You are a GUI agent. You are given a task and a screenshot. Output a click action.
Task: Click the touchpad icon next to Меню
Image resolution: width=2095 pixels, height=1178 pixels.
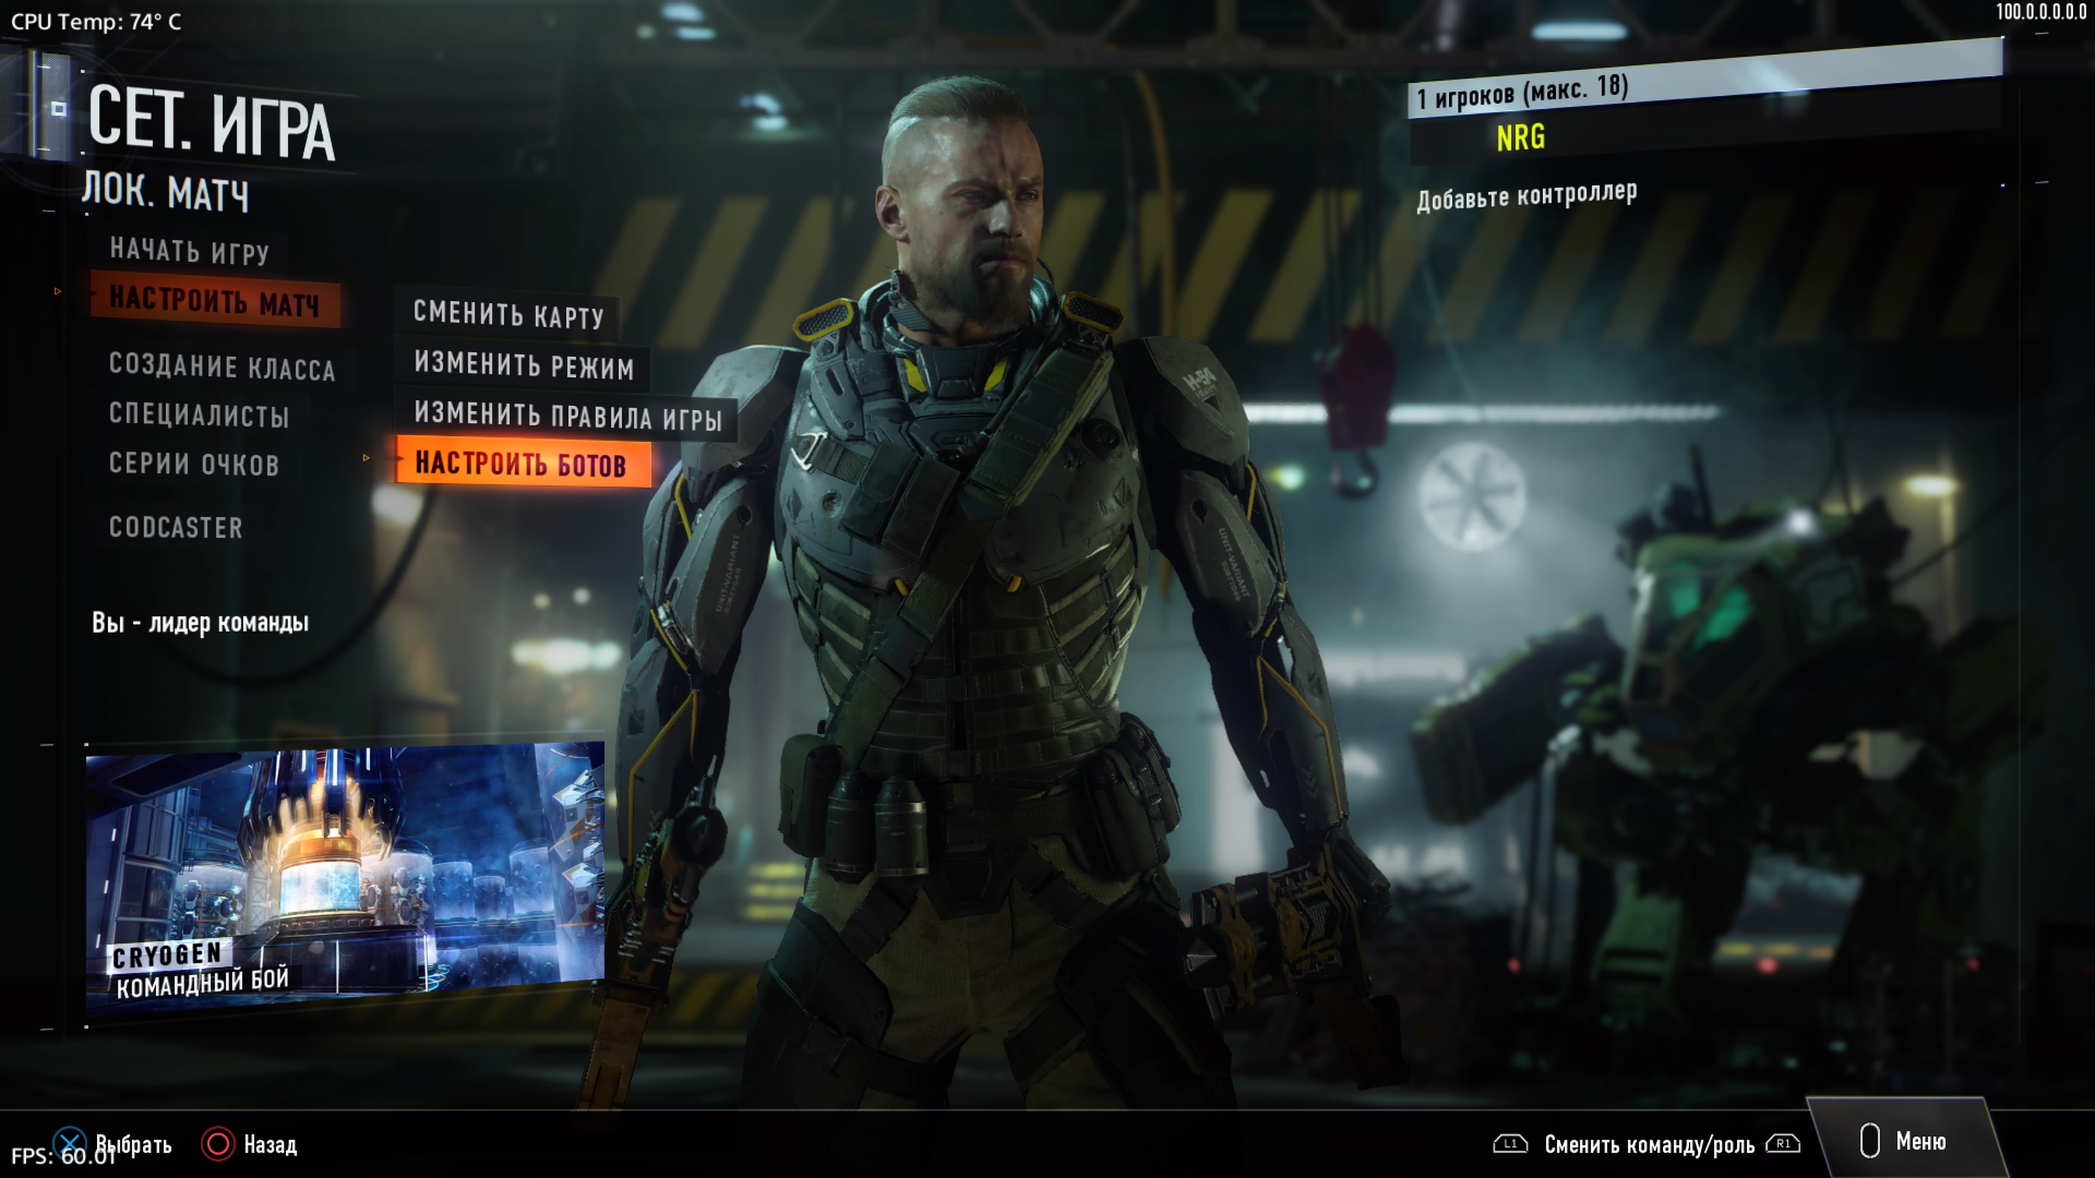(1870, 1140)
